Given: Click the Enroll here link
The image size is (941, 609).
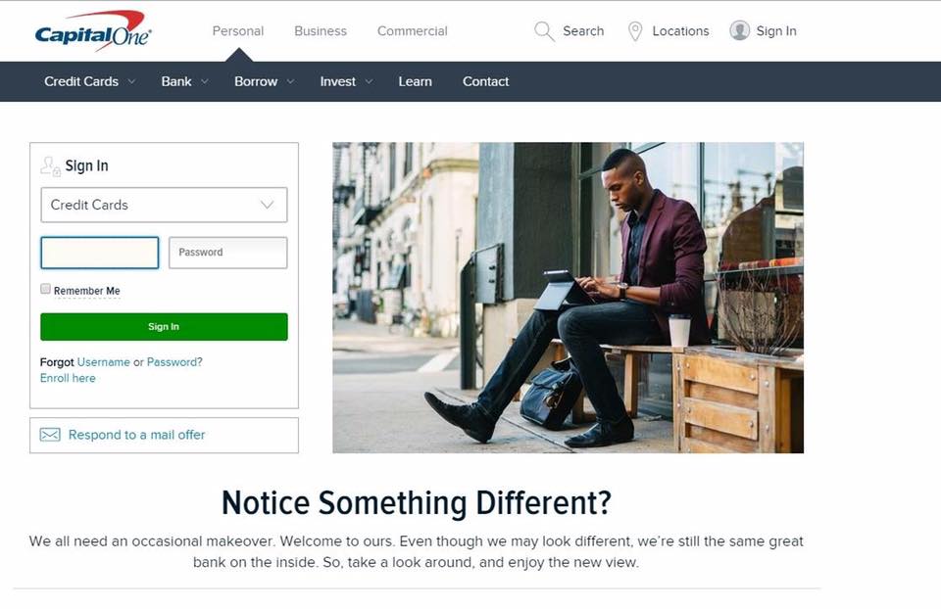Looking at the screenshot, I should (x=68, y=378).
